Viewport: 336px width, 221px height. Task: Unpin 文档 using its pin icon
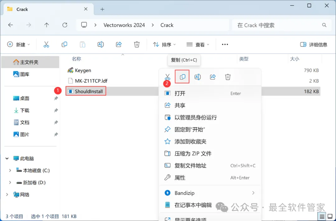pos(56,123)
